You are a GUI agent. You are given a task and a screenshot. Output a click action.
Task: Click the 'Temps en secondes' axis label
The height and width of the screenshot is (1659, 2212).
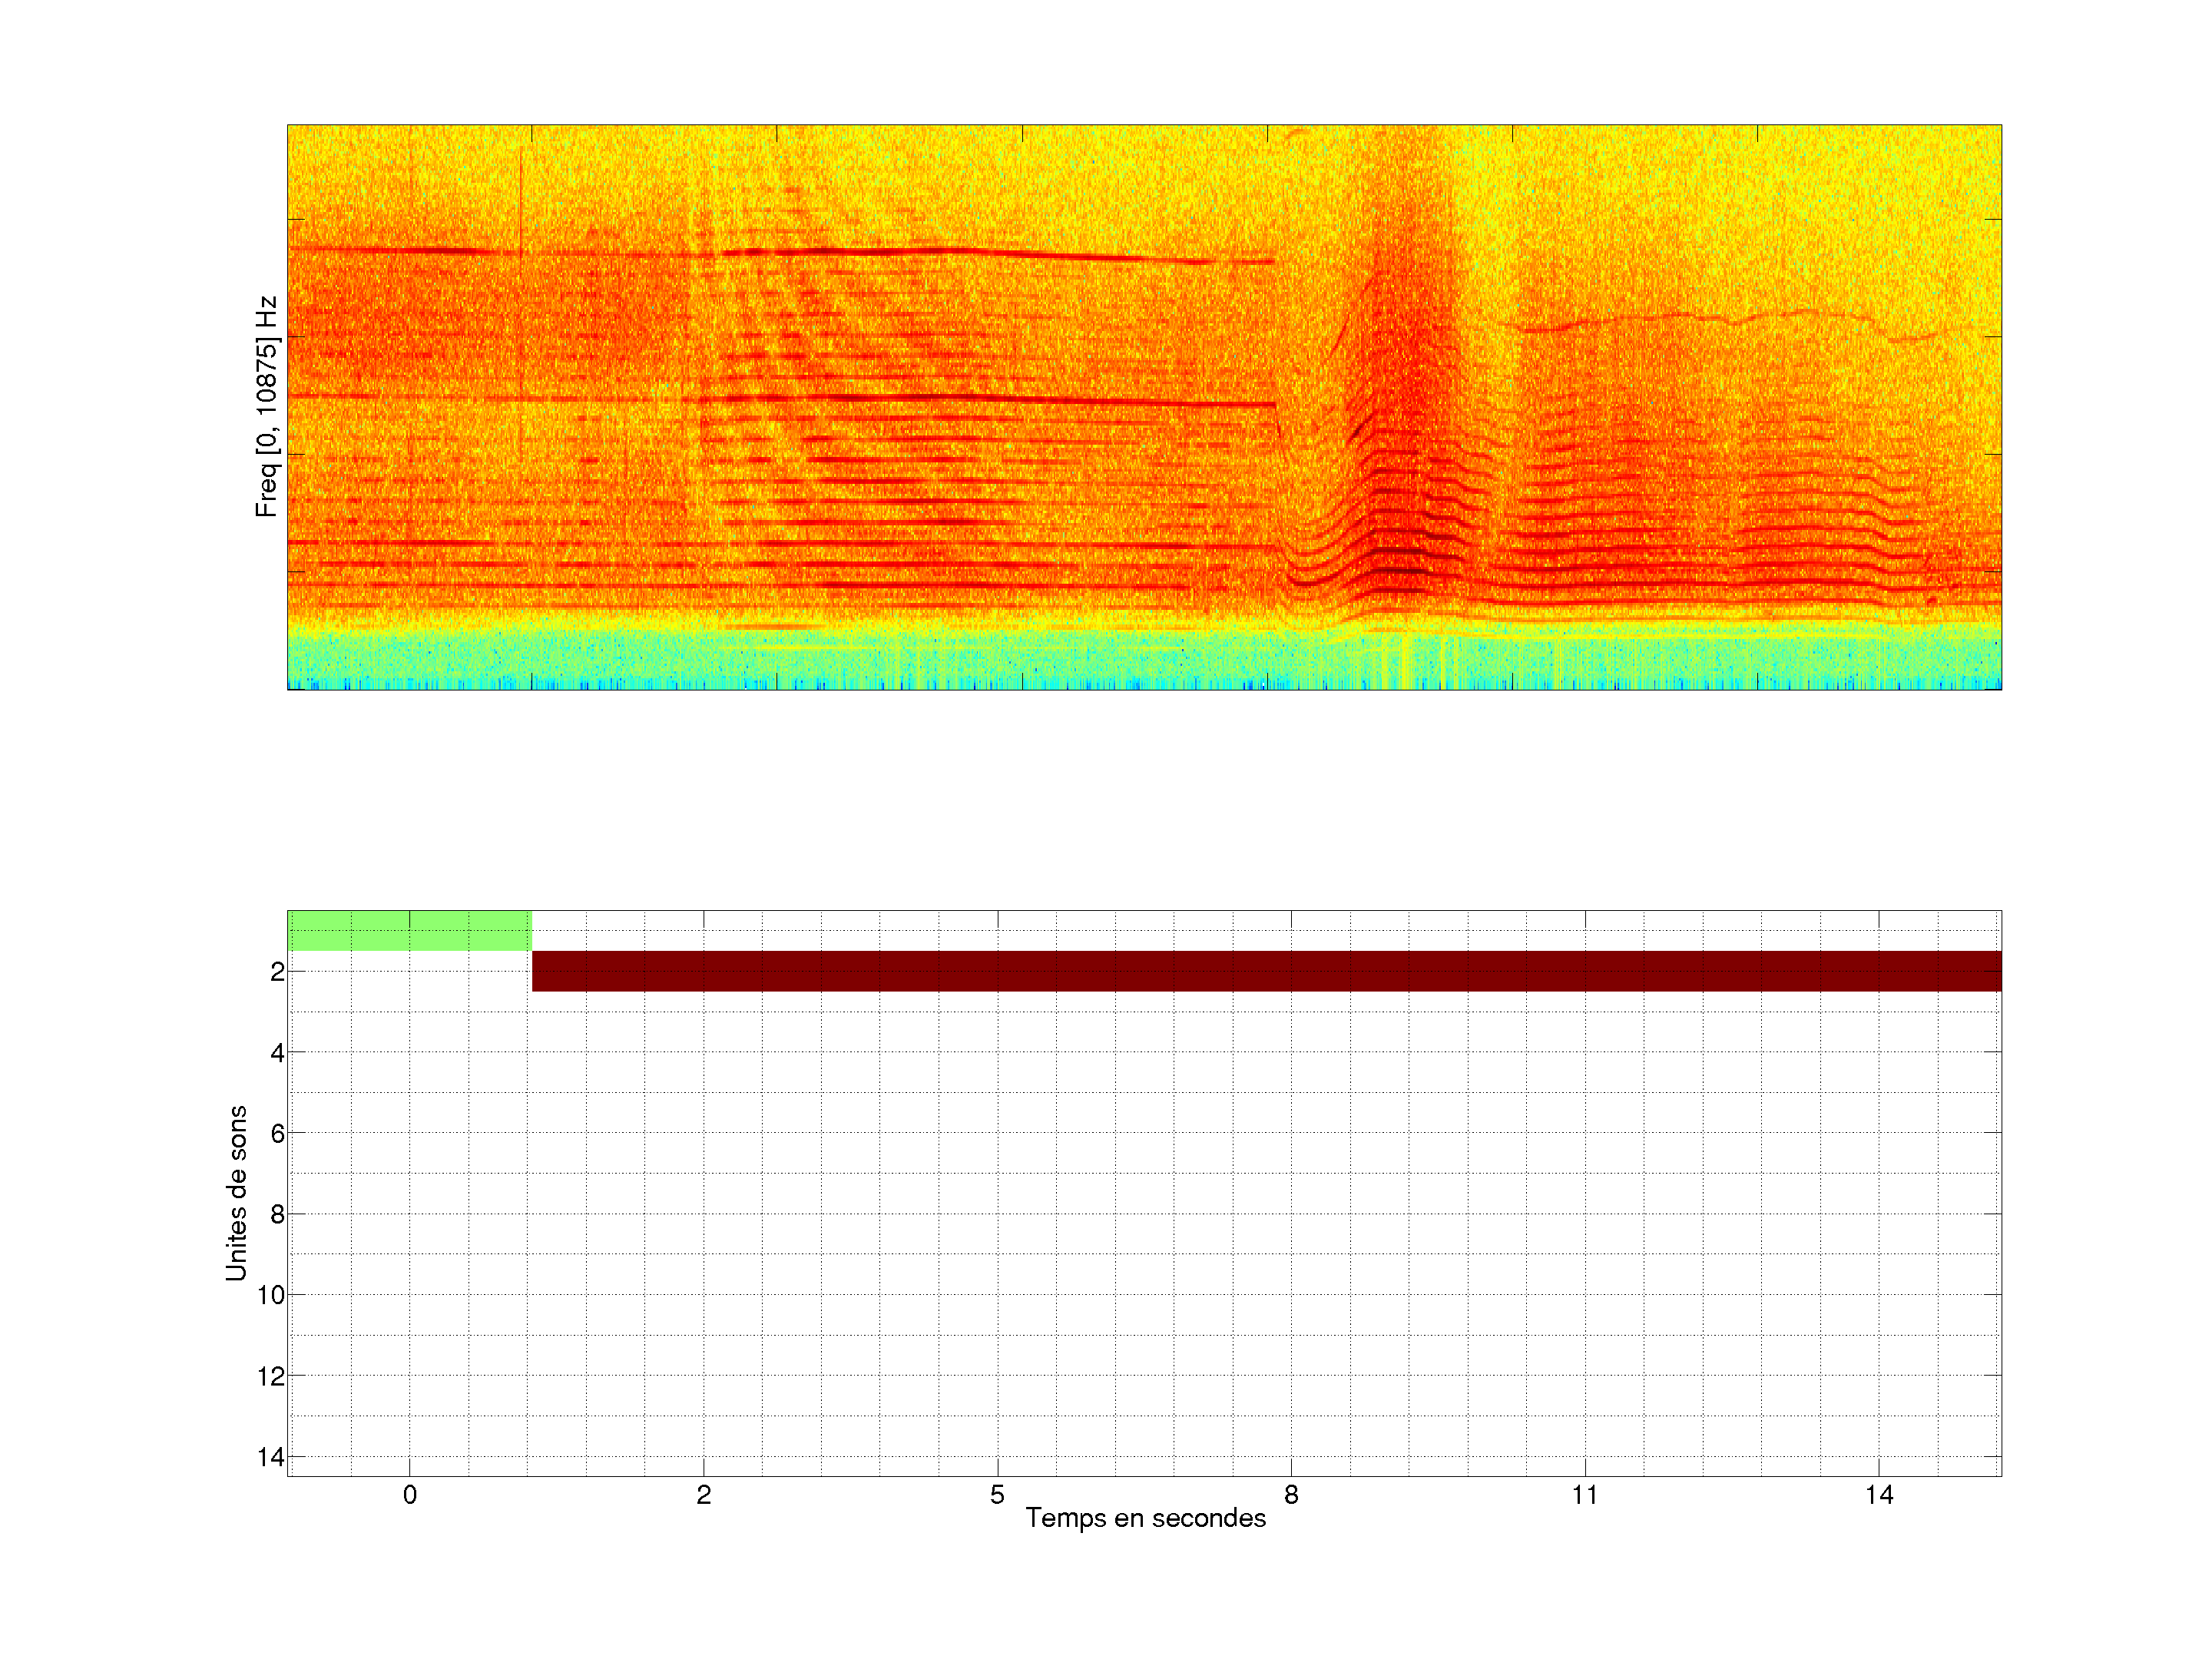point(1145,1518)
